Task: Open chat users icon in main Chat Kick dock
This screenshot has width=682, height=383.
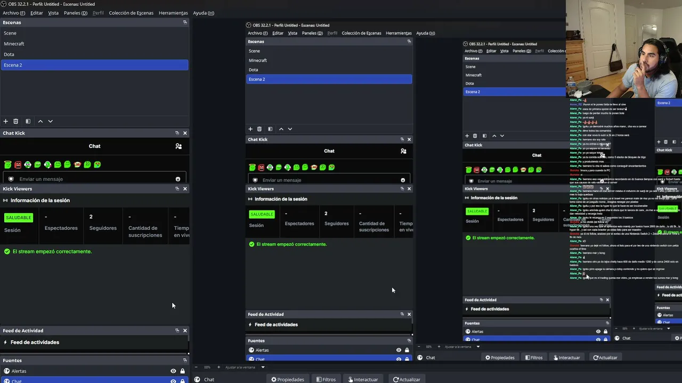Action: [178, 146]
